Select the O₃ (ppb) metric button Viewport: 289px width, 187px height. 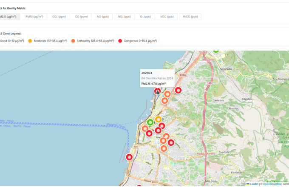tap(145, 17)
